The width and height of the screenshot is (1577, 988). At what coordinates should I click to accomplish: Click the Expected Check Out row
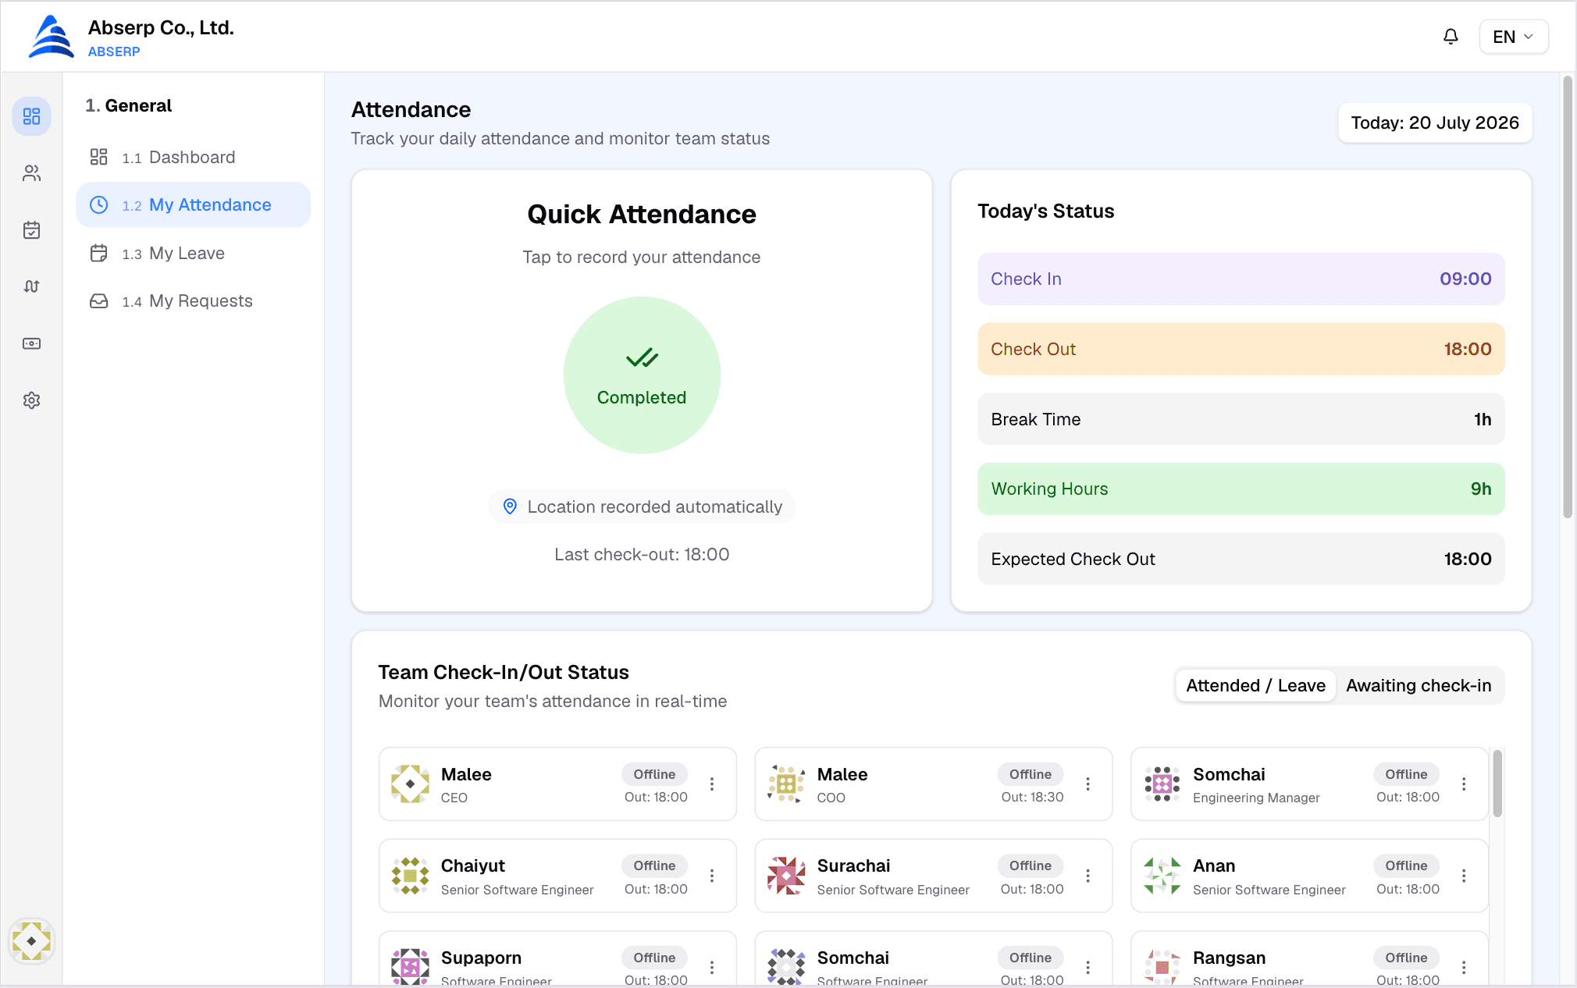pos(1241,559)
